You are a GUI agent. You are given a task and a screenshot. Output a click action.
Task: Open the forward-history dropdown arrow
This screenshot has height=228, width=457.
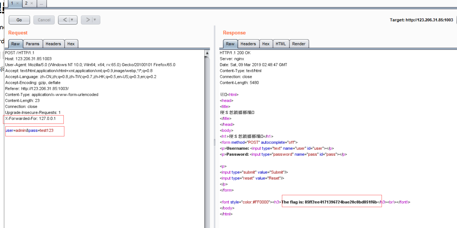click(x=95, y=20)
